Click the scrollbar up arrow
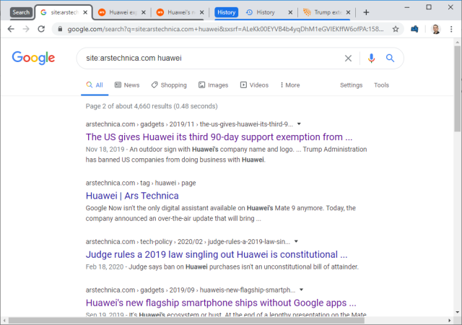The height and width of the screenshot is (325, 462). pyautogui.click(x=457, y=42)
